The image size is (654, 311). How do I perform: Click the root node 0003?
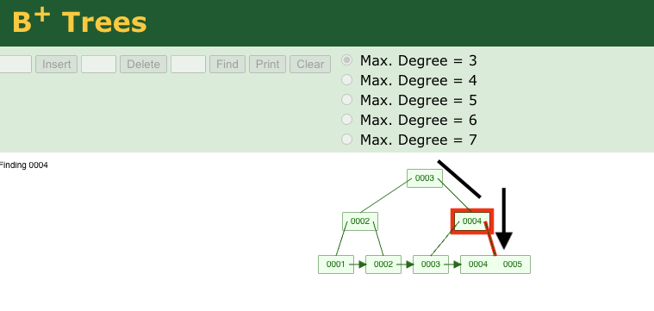[425, 178]
